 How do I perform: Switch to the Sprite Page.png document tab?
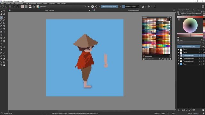(50, 10)
